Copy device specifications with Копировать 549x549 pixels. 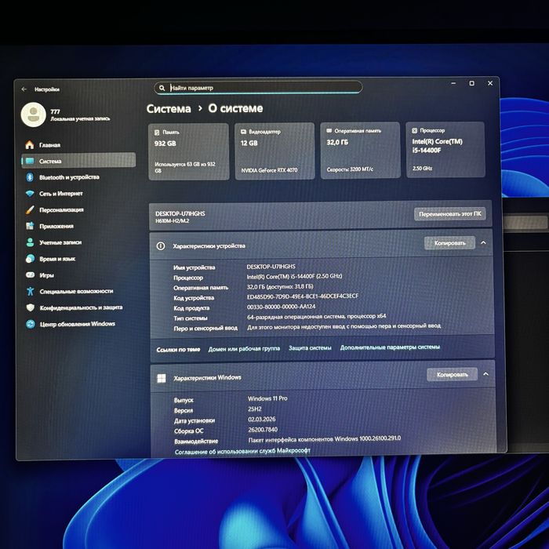pyautogui.click(x=449, y=243)
